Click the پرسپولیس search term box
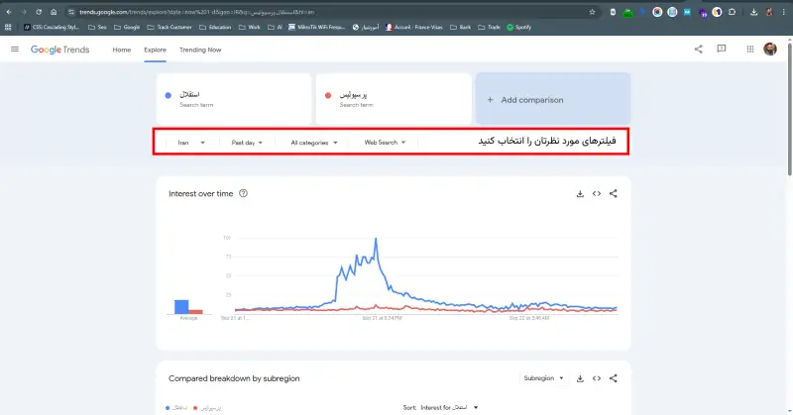Image resolution: width=793 pixels, height=415 pixels. click(x=392, y=99)
